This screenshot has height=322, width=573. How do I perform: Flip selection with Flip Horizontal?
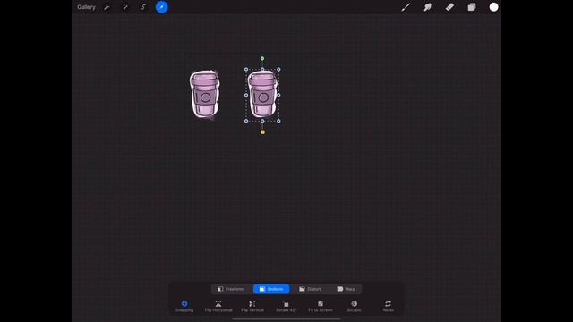tap(218, 306)
